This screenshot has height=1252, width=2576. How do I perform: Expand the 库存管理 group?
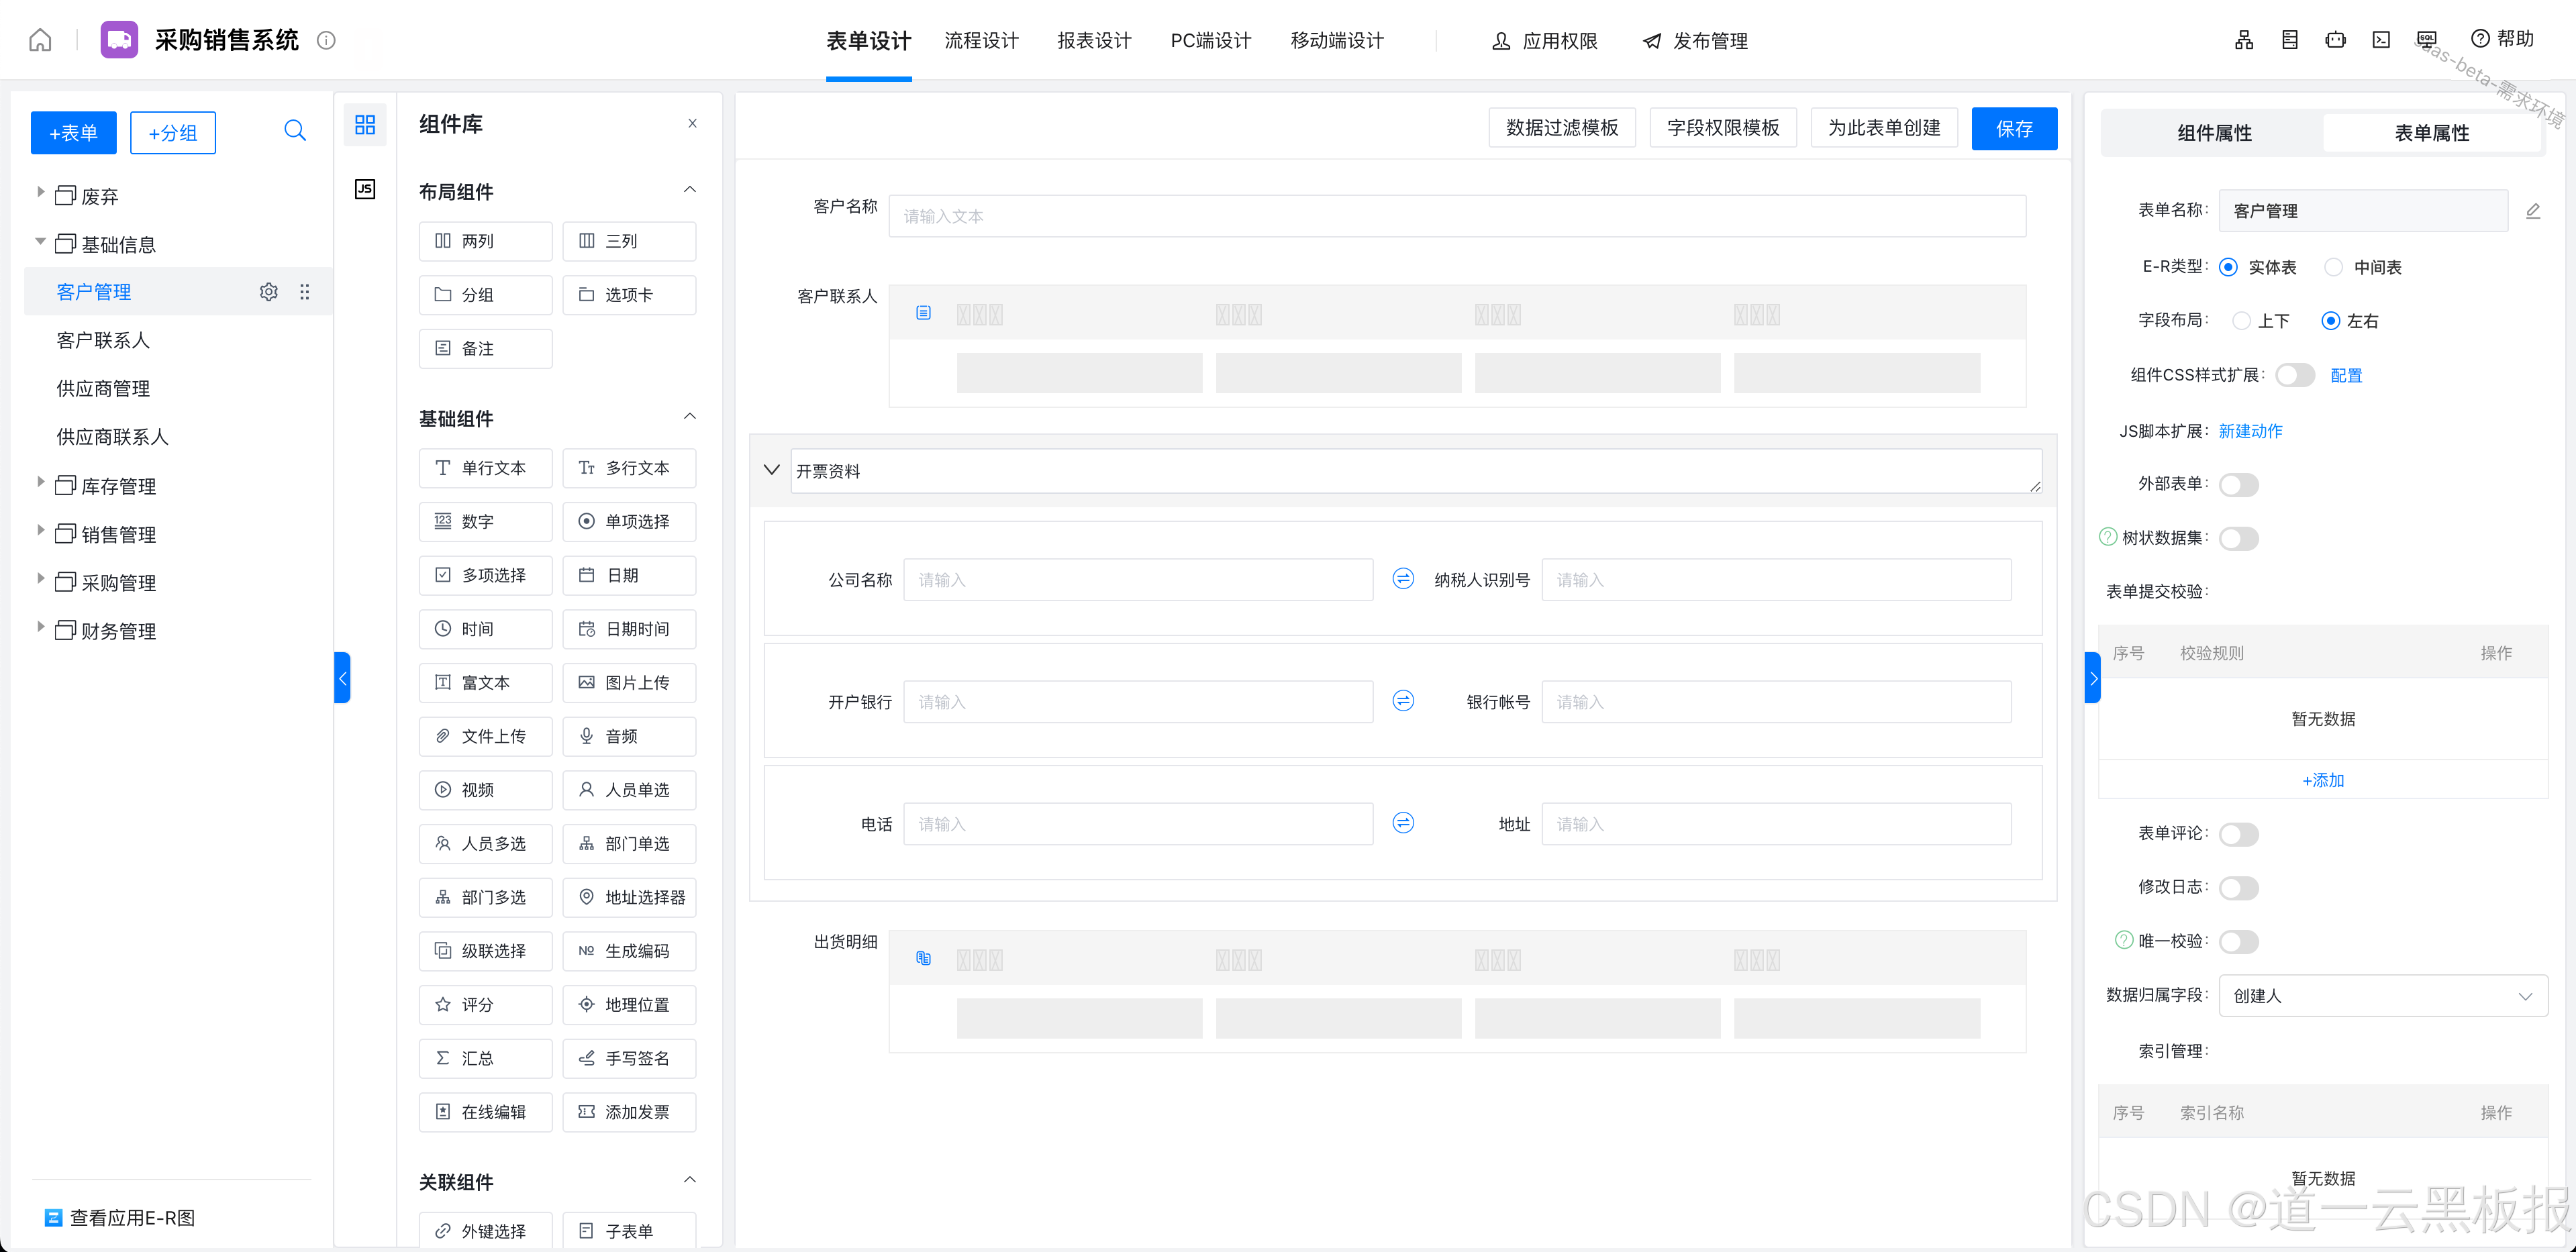pyautogui.click(x=40, y=483)
